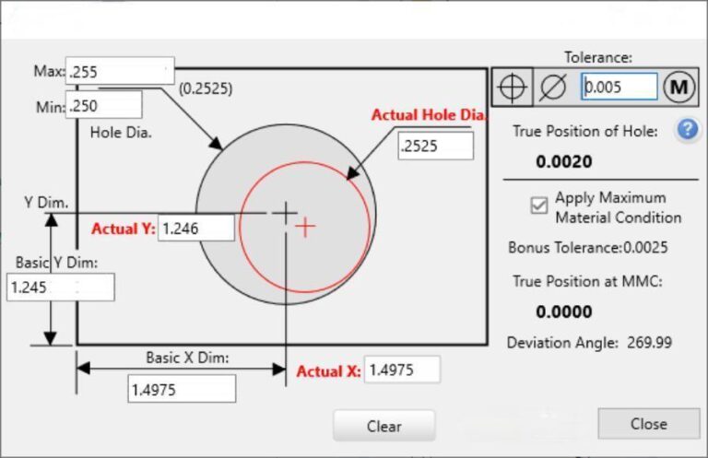This screenshot has width=708, height=458.
Task: Click the circled M material condition icon
Action: coord(679,88)
